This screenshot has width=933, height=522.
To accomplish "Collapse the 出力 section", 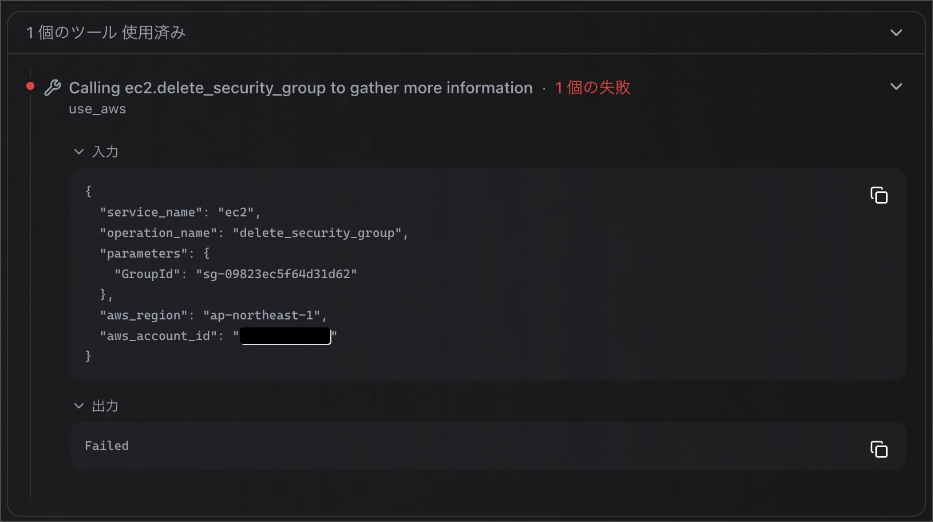I will [x=79, y=406].
